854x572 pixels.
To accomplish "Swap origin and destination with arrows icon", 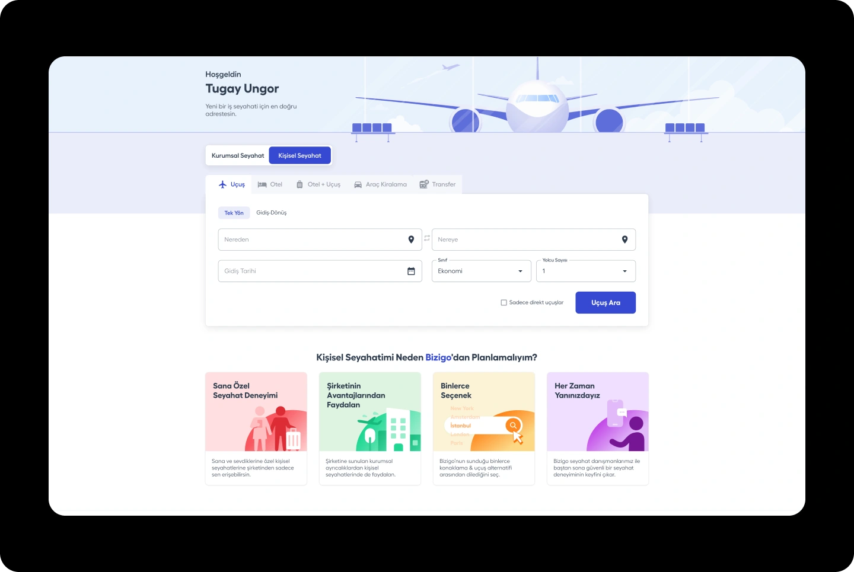I will [x=427, y=238].
